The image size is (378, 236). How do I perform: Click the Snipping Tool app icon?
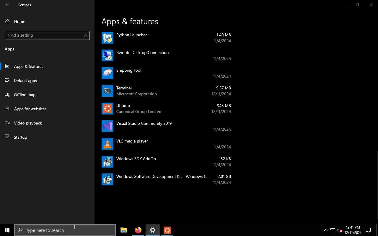(x=107, y=73)
